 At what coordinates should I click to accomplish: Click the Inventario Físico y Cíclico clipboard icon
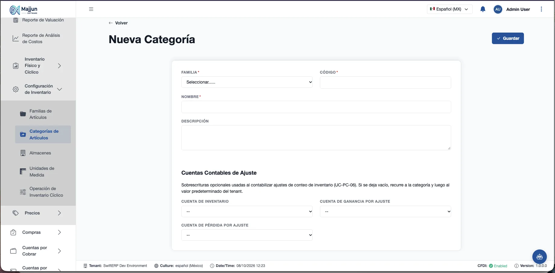pos(16,66)
